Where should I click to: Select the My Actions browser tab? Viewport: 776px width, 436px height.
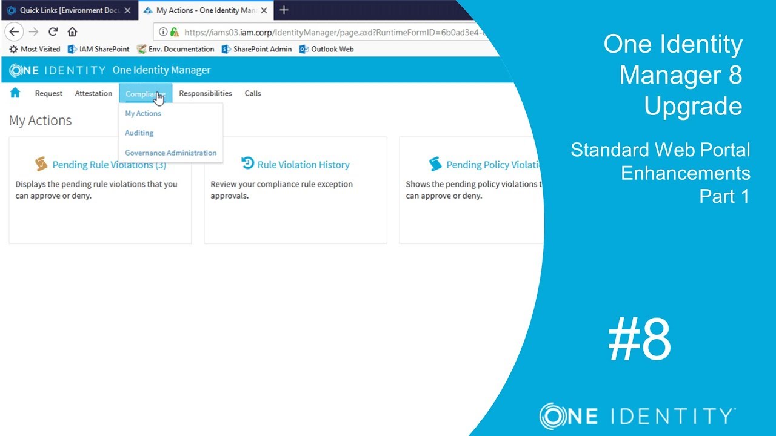206,10
